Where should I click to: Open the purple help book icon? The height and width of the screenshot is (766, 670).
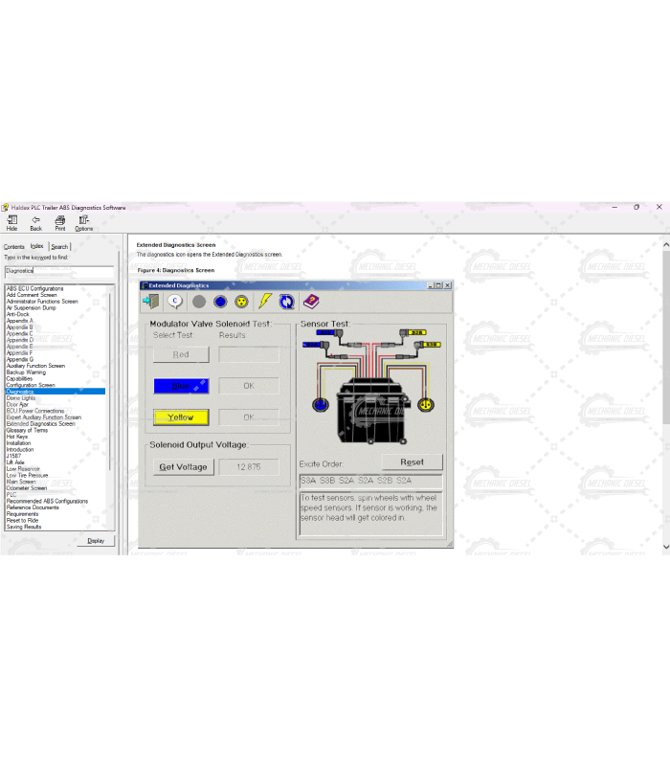pyautogui.click(x=311, y=302)
